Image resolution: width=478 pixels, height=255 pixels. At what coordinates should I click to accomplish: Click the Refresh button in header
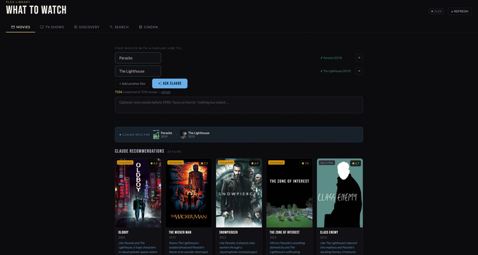pyautogui.click(x=460, y=11)
